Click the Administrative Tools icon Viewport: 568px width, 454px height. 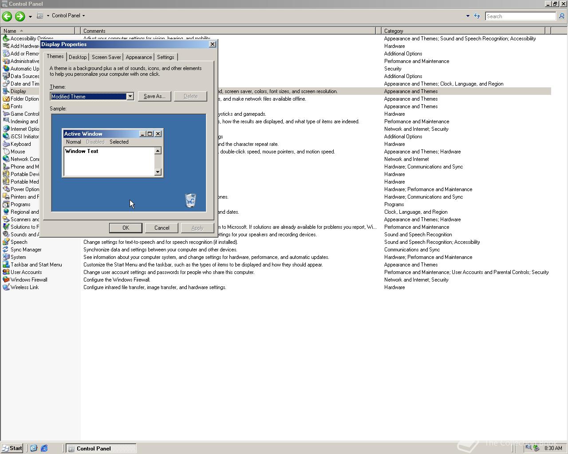pos(6,61)
